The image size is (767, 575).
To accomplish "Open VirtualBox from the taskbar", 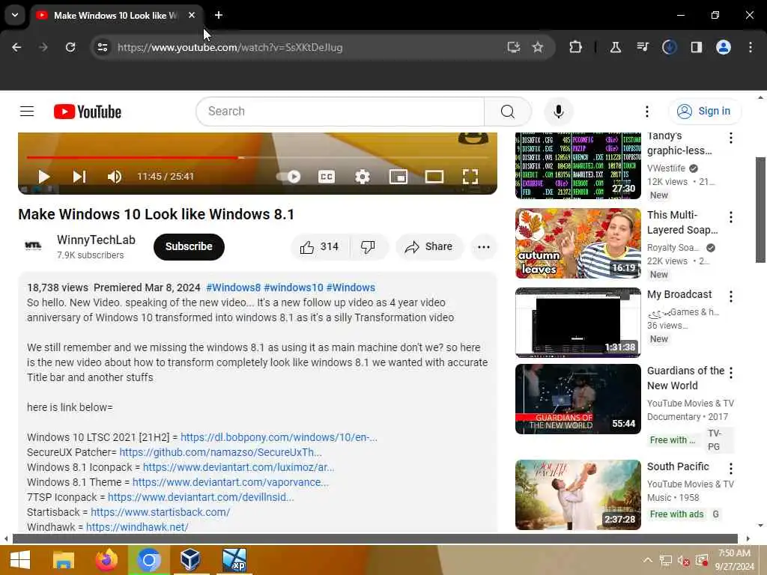I will [x=190, y=560].
